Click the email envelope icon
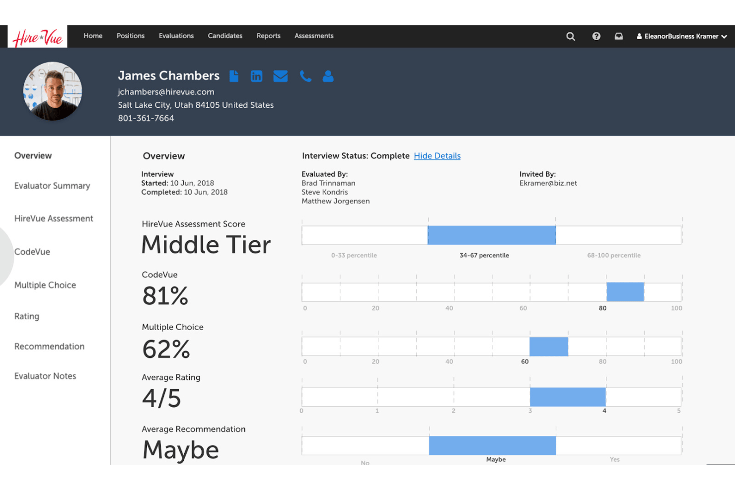 (281, 76)
